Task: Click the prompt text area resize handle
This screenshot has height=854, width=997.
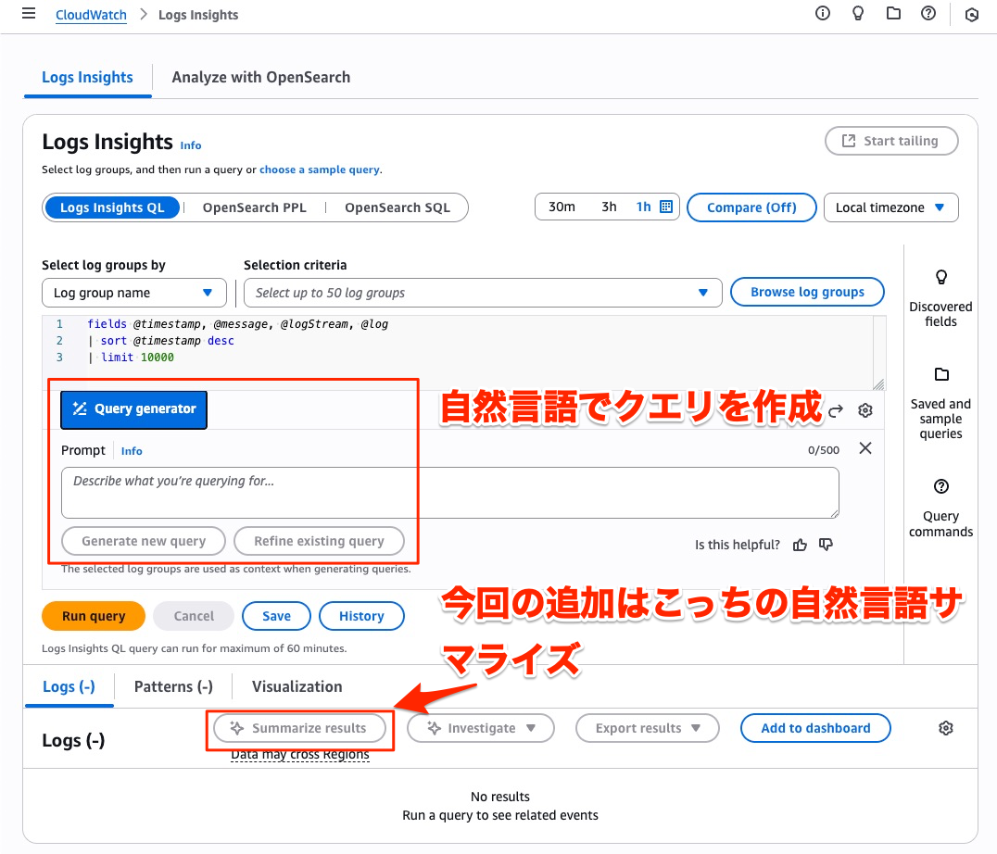Action: [834, 513]
